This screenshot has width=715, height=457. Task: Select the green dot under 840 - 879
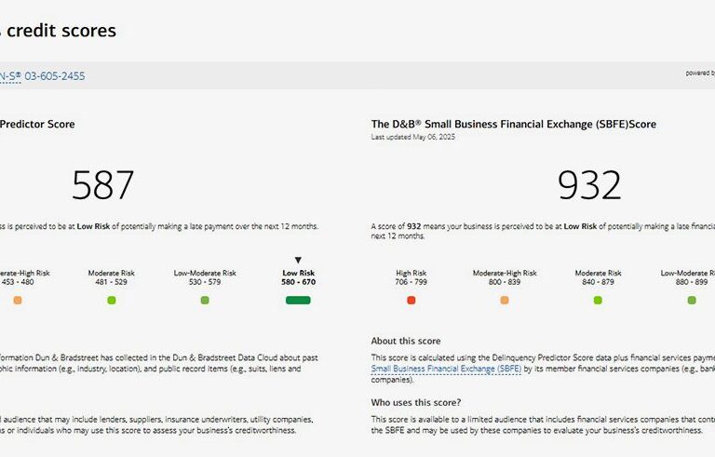598,300
